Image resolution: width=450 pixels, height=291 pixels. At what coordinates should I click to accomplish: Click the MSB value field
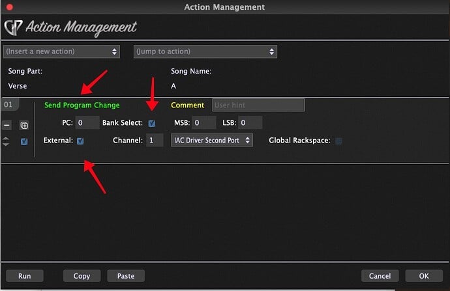(x=204, y=123)
